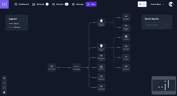The height and width of the screenshot is (96, 177).
Task: Fit the map to view
Action: (4, 88)
